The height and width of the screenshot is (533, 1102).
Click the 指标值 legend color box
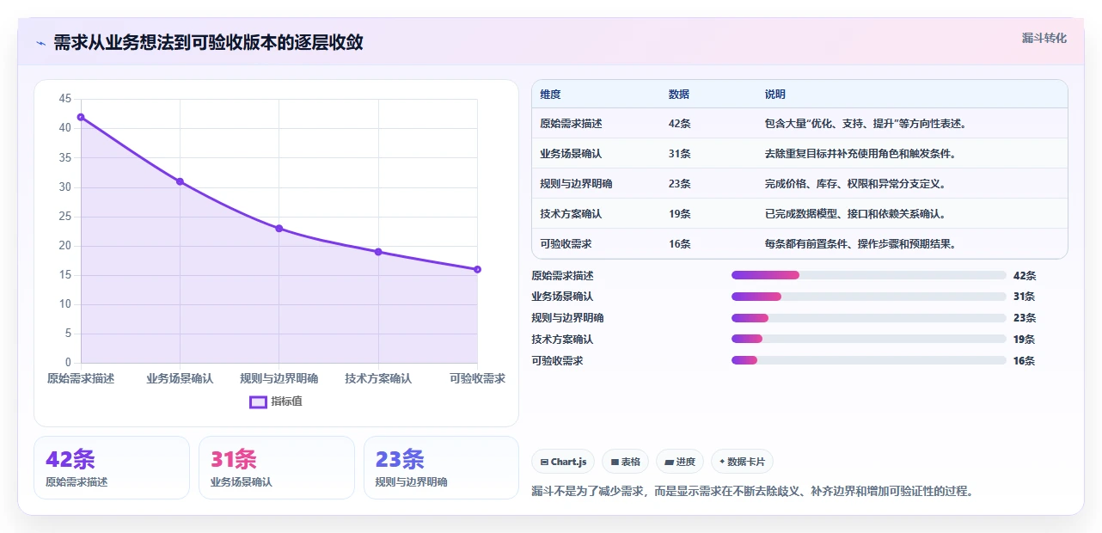click(258, 401)
